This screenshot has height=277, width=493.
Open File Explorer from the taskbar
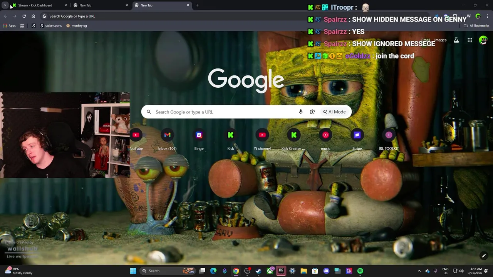point(304,271)
